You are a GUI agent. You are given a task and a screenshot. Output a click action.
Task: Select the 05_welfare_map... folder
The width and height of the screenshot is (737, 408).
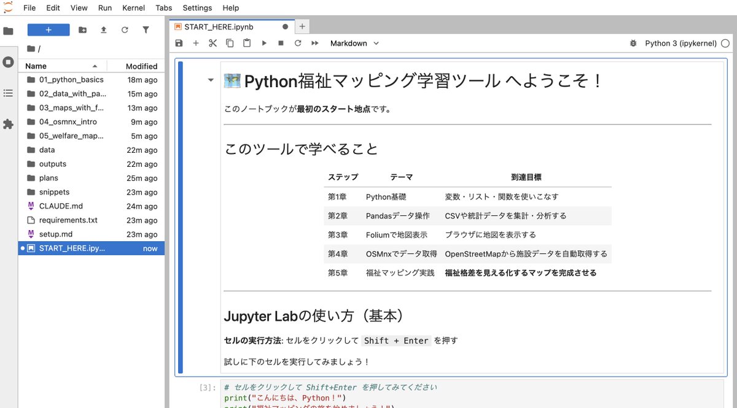click(92, 136)
